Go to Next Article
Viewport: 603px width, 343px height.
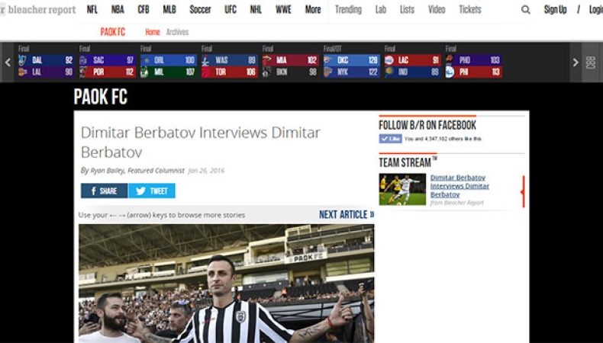pyautogui.click(x=347, y=215)
